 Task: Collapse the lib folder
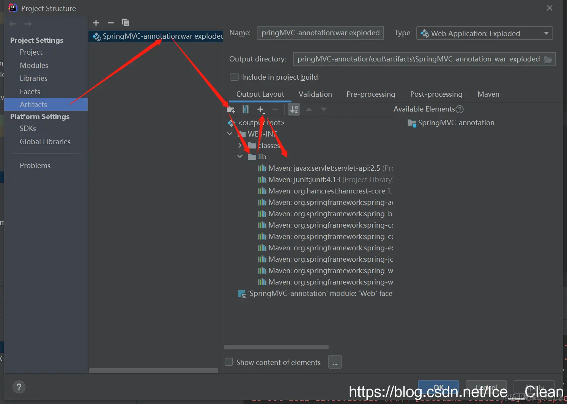240,157
